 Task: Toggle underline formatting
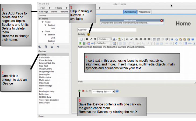(95, 39)
